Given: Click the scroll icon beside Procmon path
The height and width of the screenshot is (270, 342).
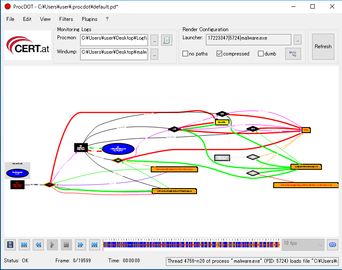Looking at the screenshot, I should point(167,41).
